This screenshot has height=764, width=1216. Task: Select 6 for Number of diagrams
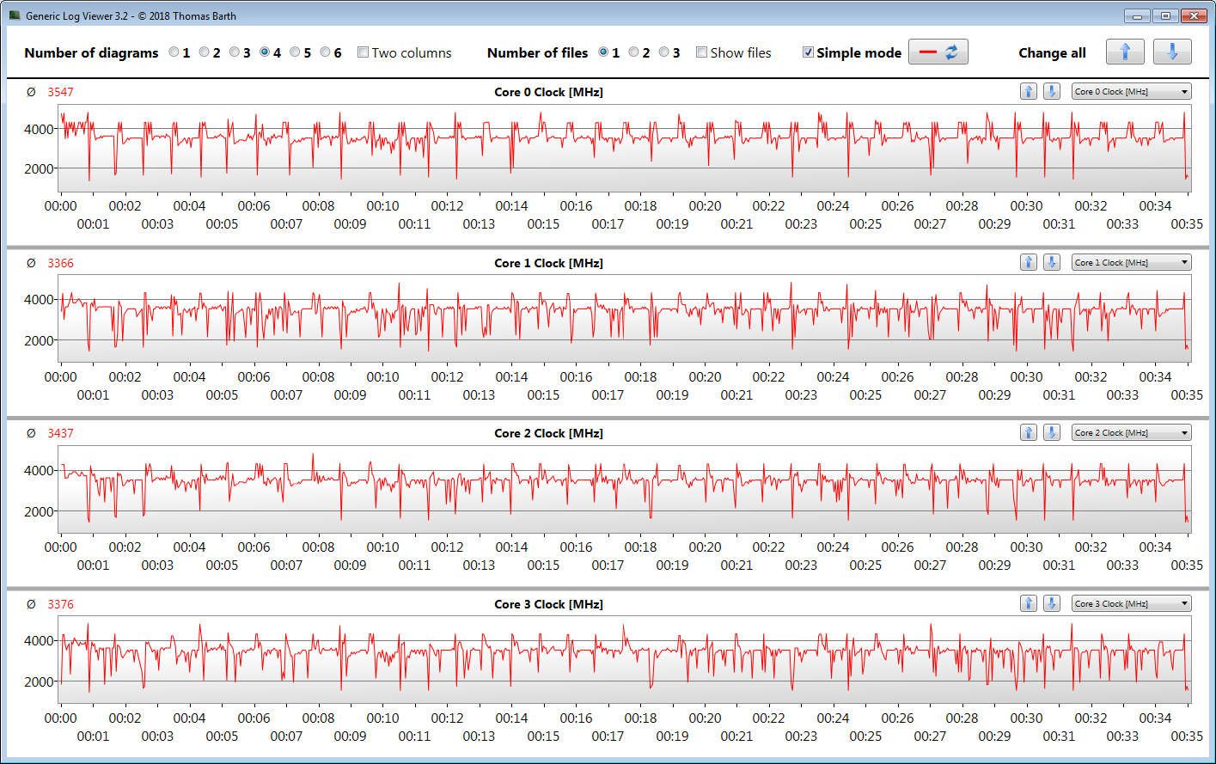[325, 52]
